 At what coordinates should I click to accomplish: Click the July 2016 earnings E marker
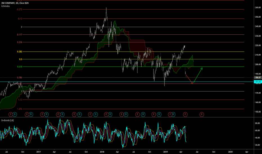(x=11, y=114)
